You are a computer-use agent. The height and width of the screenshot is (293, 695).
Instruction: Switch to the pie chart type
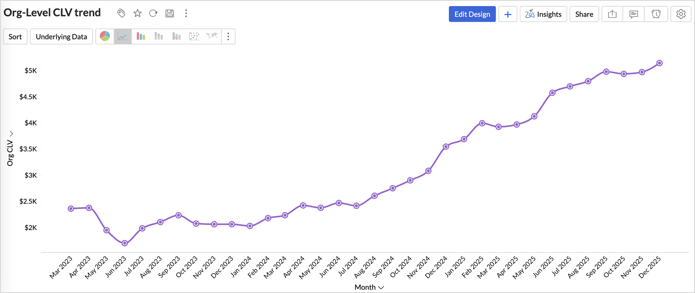105,36
